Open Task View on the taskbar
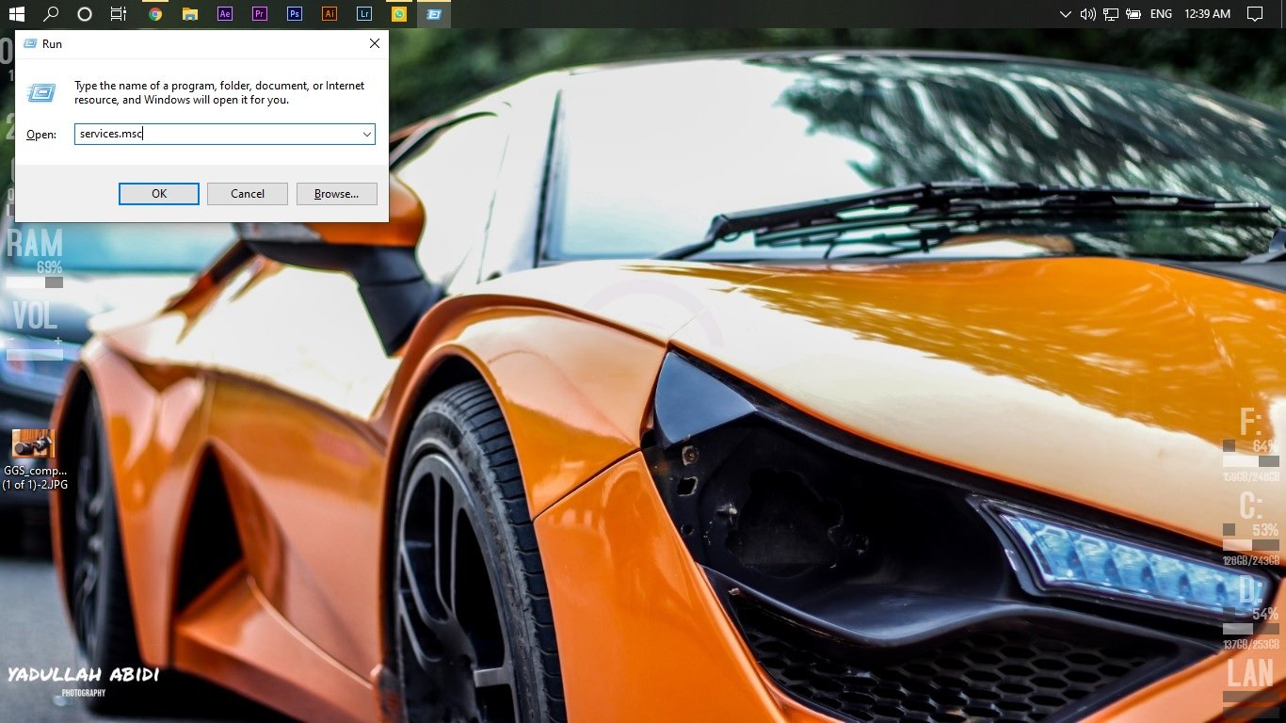Viewport: 1286px width, 723px height. point(118,14)
